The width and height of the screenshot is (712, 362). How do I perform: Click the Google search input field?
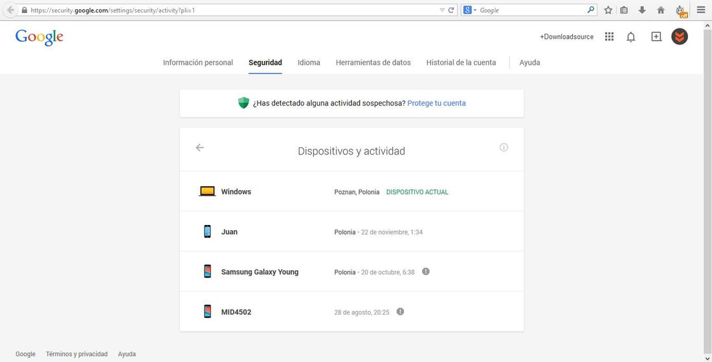pos(531,10)
